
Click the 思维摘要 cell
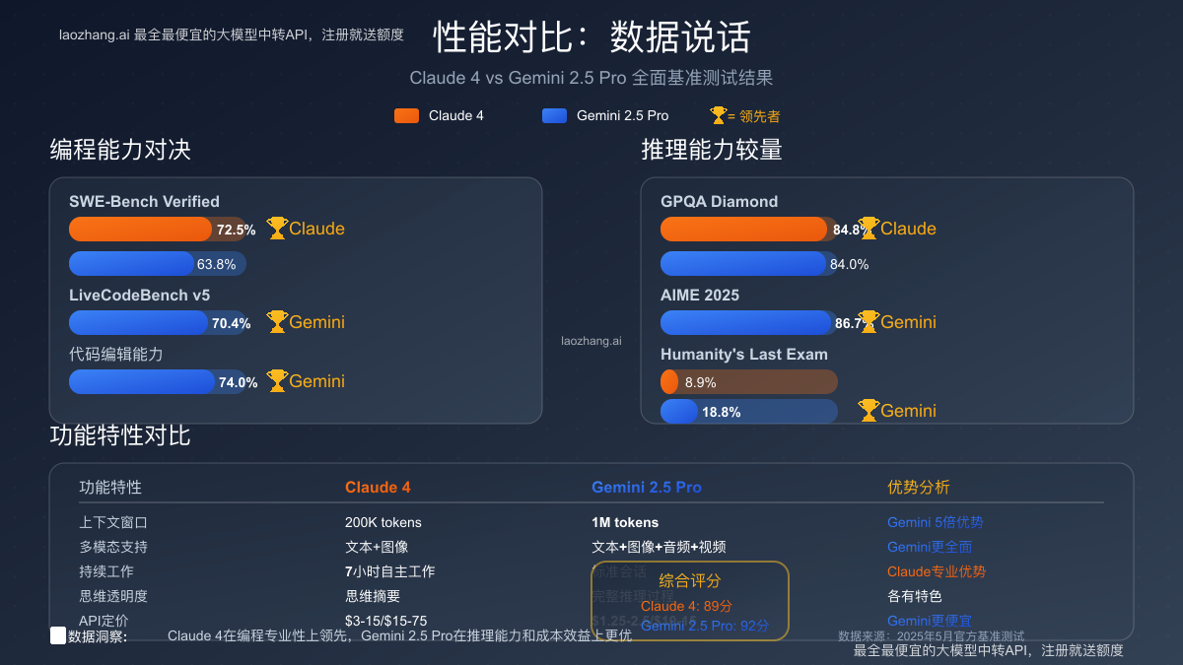373,596
